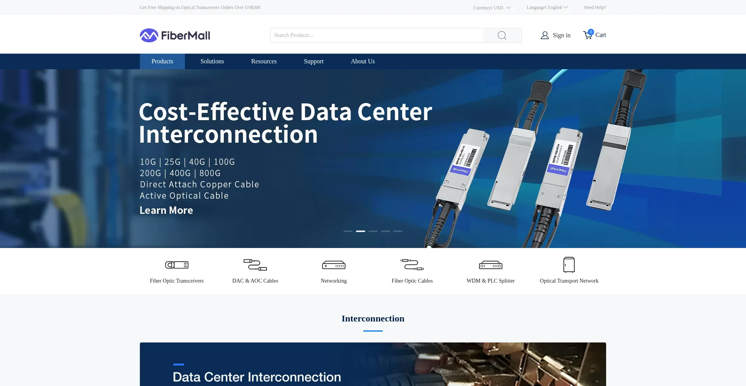Click the Learn More banner link
This screenshot has width=746, height=386.
pos(166,210)
